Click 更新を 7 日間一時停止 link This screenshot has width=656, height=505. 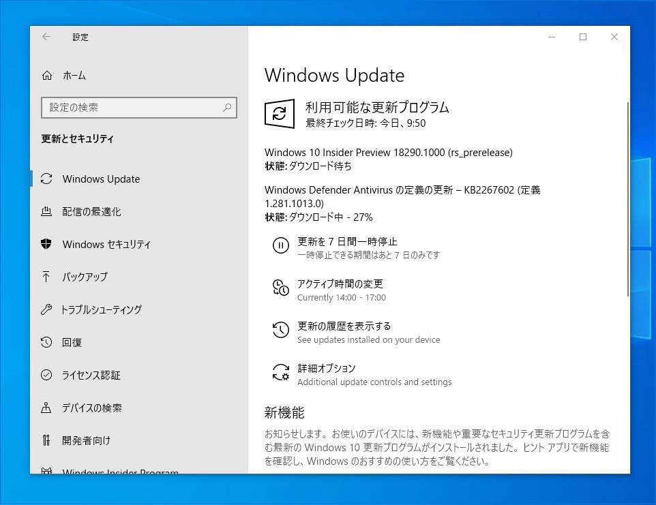tap(347, 242)
